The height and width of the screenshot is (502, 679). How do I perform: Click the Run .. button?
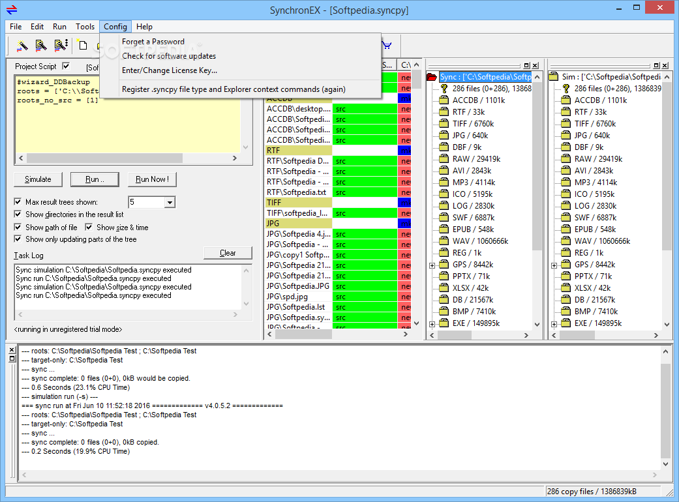[x=95, y=179]
